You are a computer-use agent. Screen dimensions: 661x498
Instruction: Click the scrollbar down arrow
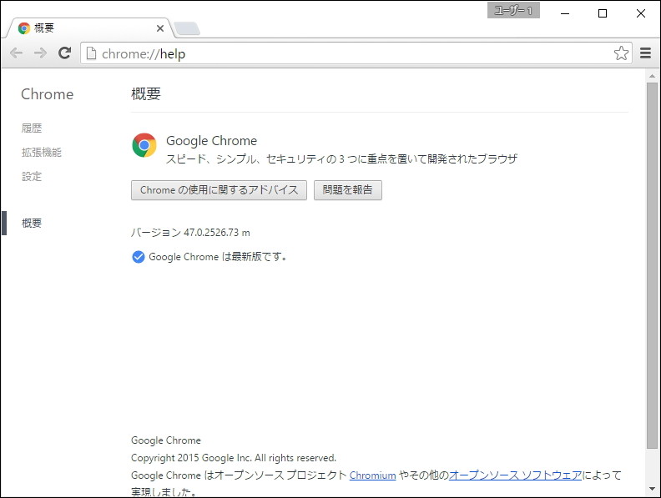[652, 489]
